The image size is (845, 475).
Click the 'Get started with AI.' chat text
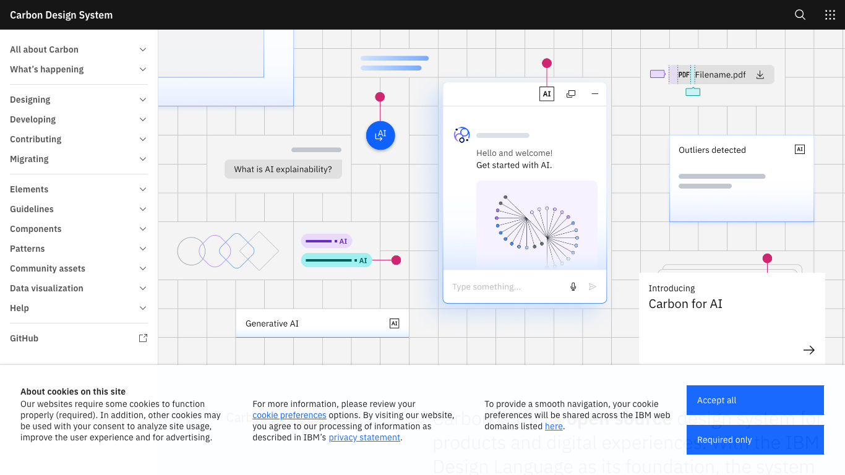[514, 165]
